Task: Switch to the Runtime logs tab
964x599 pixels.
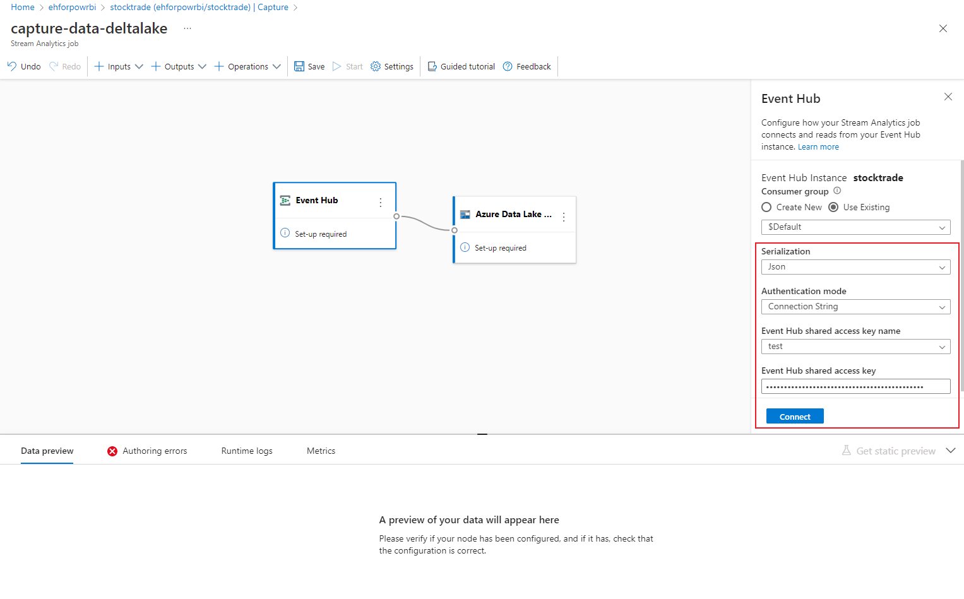Action: (247, 451)
